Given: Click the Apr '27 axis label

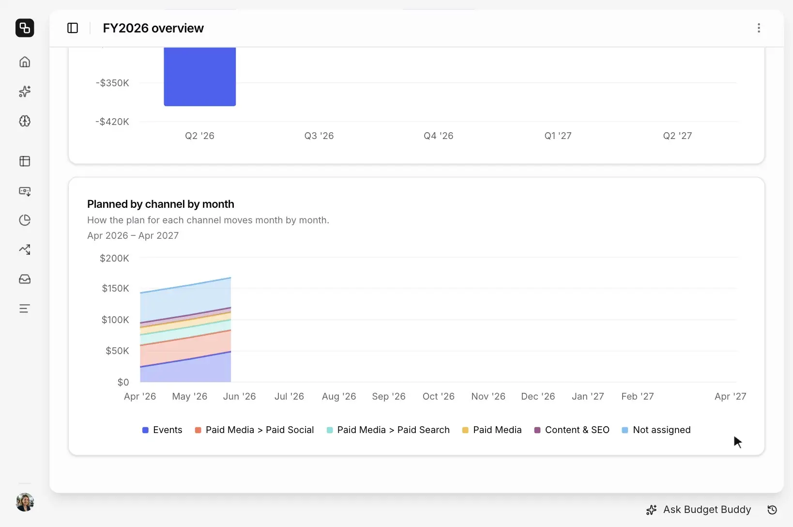Looking at the screenshot, I should 731,396.
